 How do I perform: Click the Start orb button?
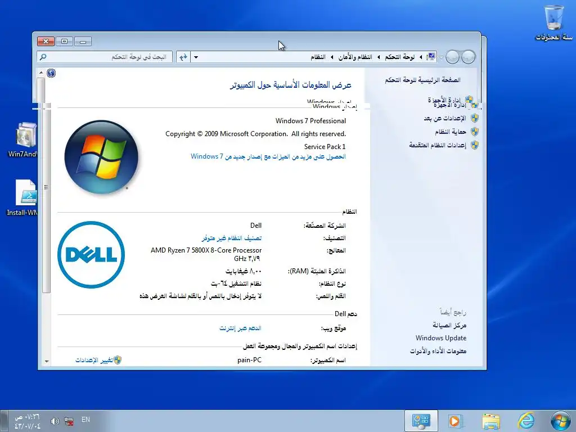click(x=561, y=421)
